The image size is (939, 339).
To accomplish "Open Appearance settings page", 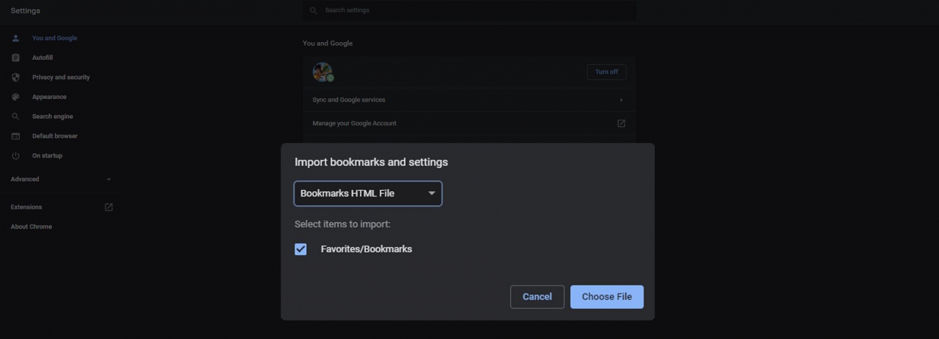I will coord(49,97).
